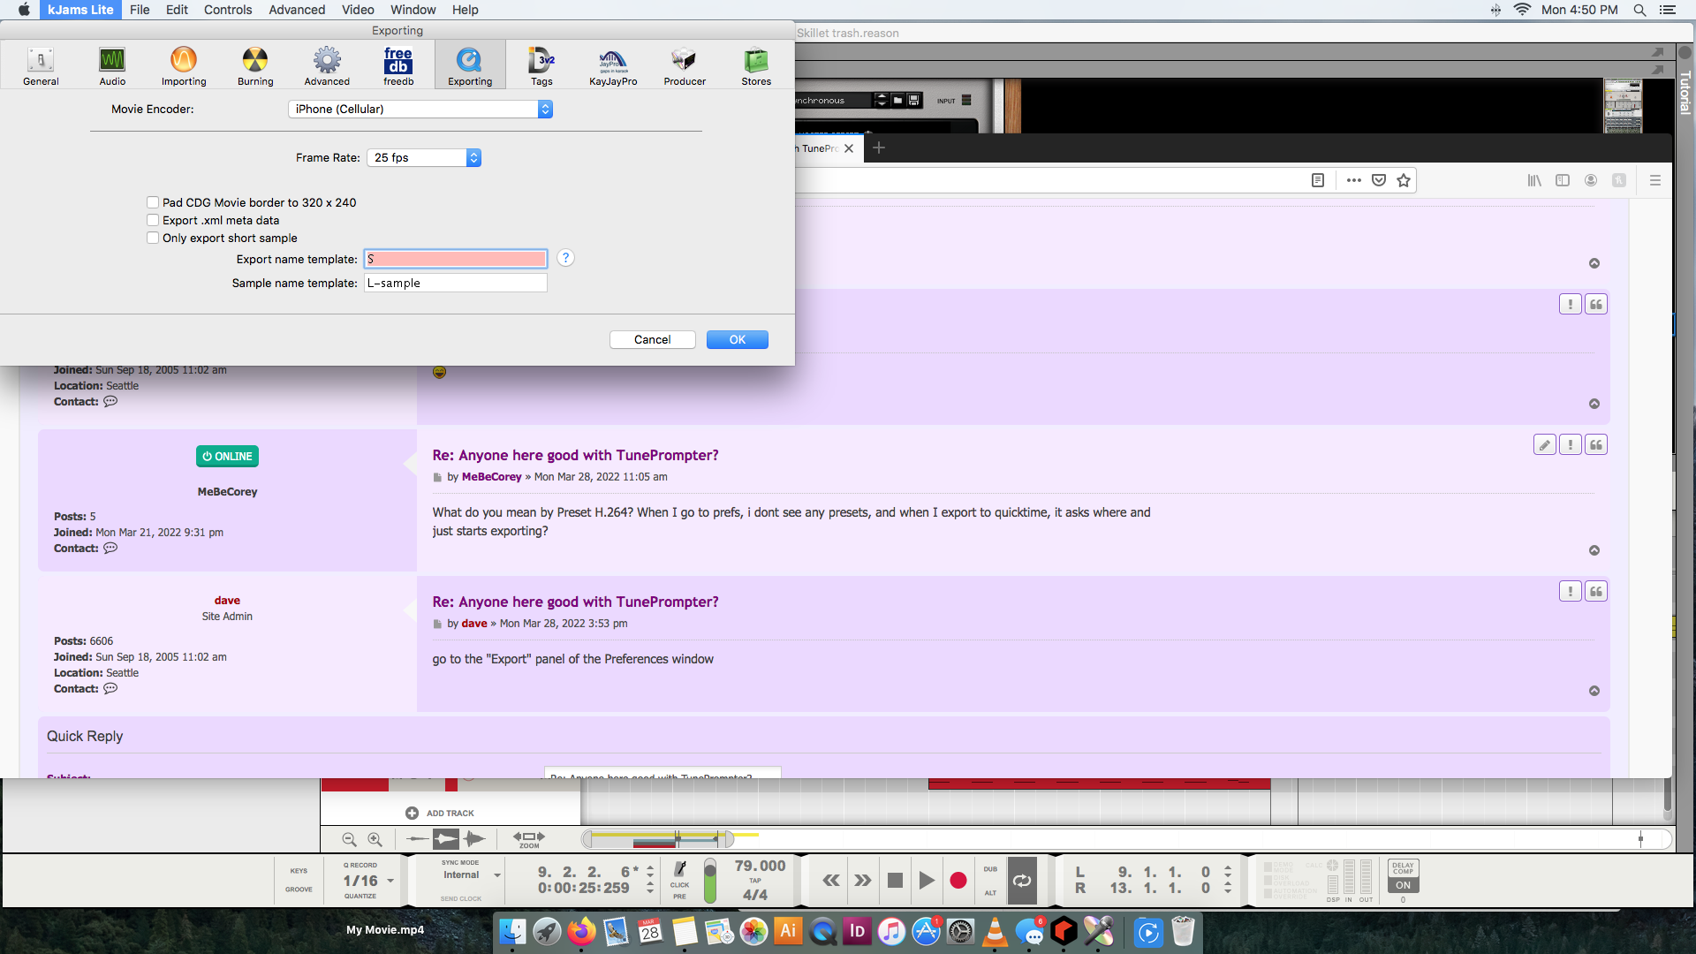Open the Controls menu
Image resolution: width=1696 pixels, height=954 pixels.
click(x=227, y=10)
